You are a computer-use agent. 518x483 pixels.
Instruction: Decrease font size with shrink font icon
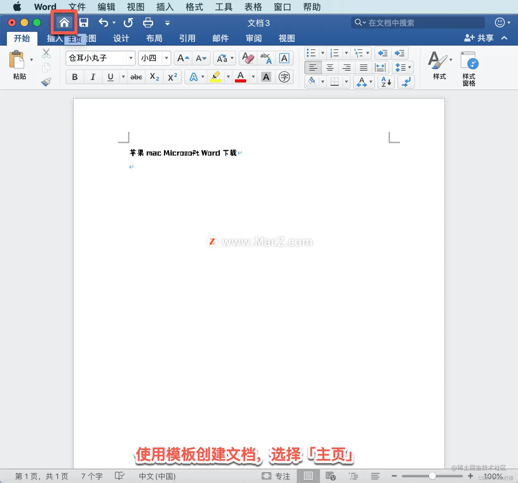pyautogui.click(x=201, y=58)
